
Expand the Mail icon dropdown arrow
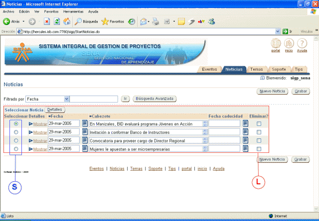click(x=149, y=21)
